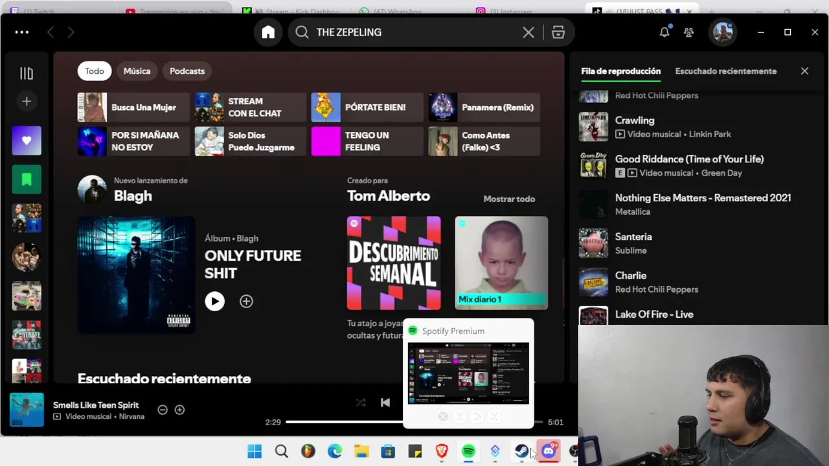Open POR SI MAÑANA NO ESTOY shortcut
Screen dimensions: 829x466
click(133, 141)
